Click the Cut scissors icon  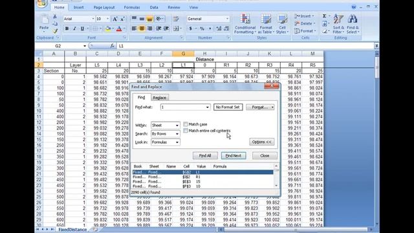(55, 17)
